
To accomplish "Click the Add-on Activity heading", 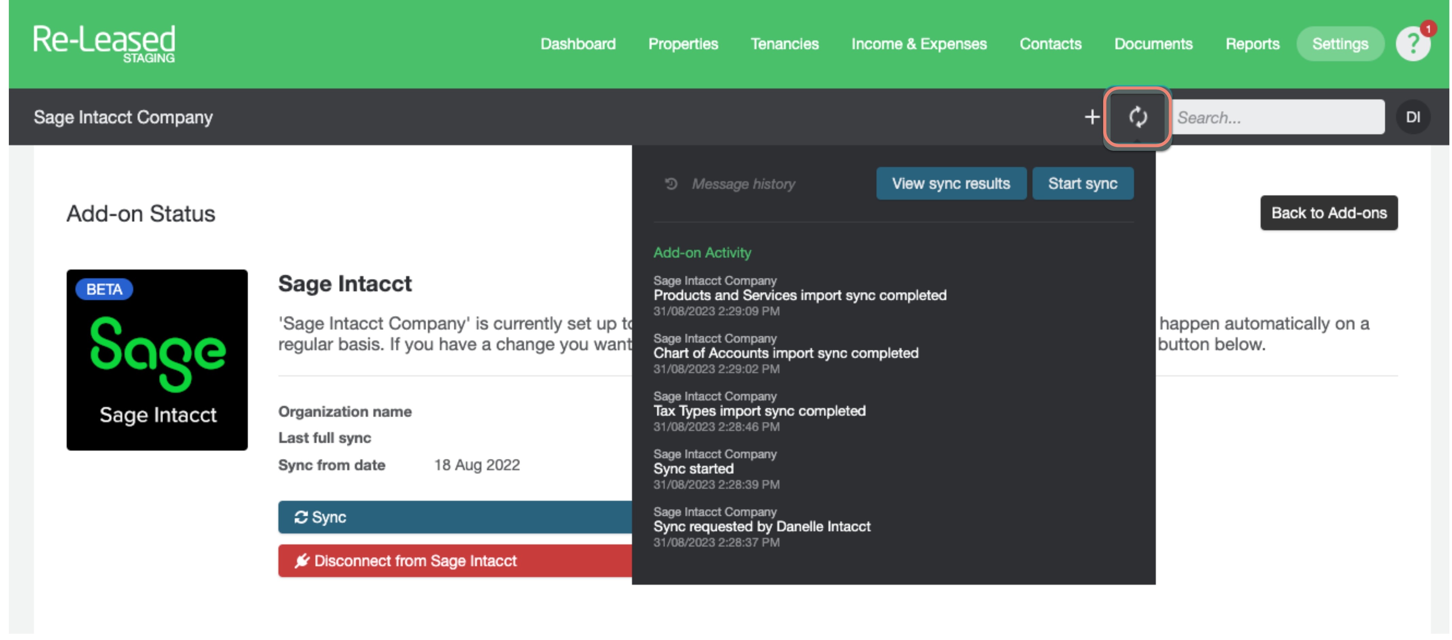I will 702,253.
